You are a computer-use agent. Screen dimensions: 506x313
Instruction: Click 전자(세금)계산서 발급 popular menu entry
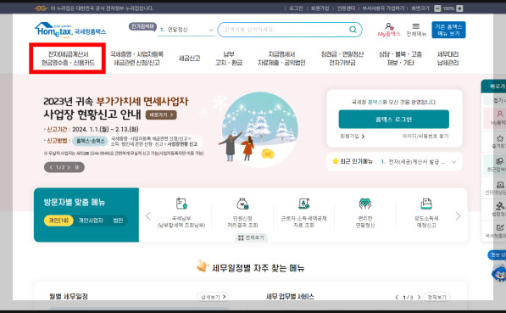point(417,162)
